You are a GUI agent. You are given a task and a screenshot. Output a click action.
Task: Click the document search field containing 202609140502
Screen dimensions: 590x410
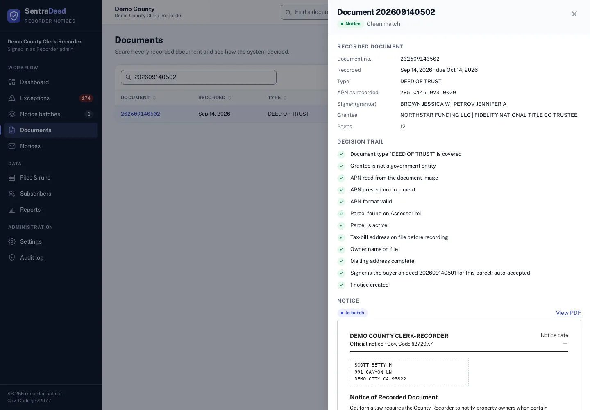(x=199, y=77)
